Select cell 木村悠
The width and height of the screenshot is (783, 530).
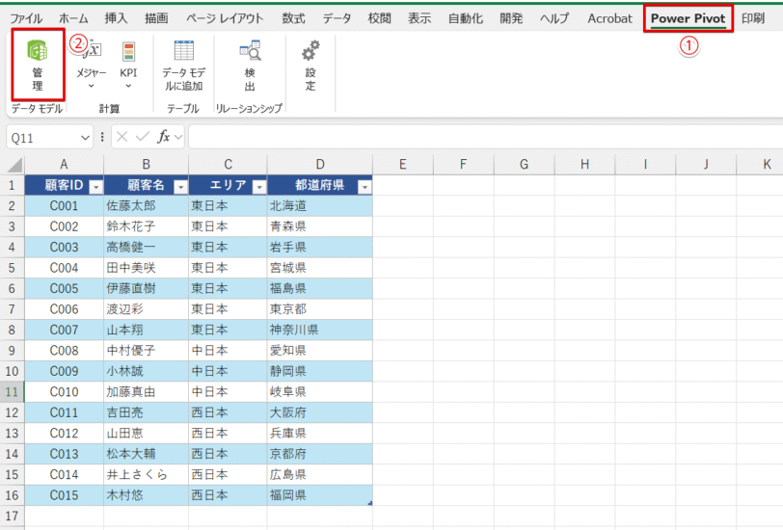click(x=146, y=495)
